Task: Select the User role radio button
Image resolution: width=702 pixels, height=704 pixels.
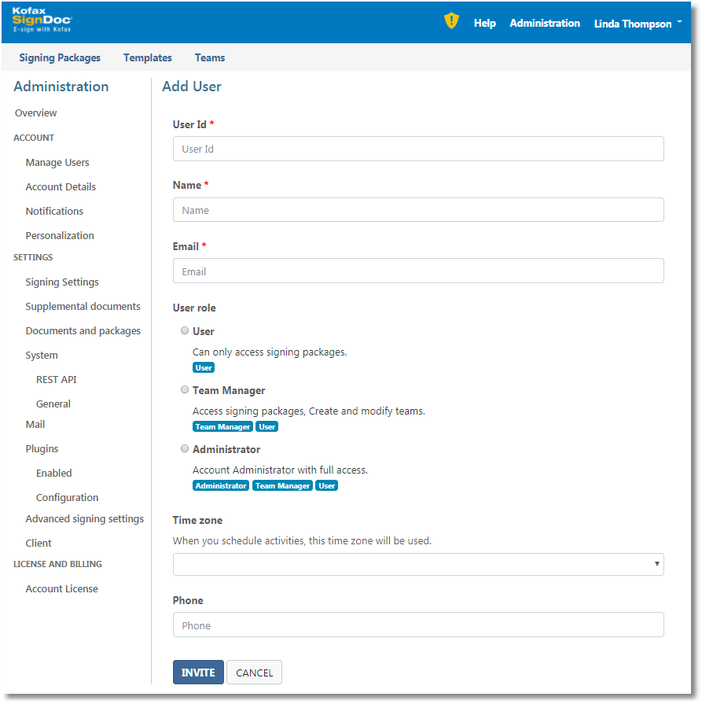Action: tap(185, 330)
